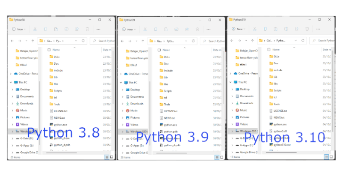The height and width of the screenshot is (180, 342).
Task: Click the Search Python field in the Python39 window
Action: click(212, 41)
